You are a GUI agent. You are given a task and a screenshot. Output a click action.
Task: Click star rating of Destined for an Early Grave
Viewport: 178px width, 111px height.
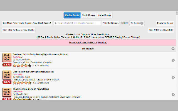(22, 65)
